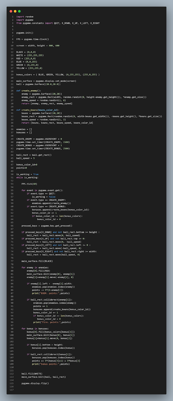The height and width of the screenshot is (401, 173).
Task: Click the pygame.init() statement
Action: [25, 33]
